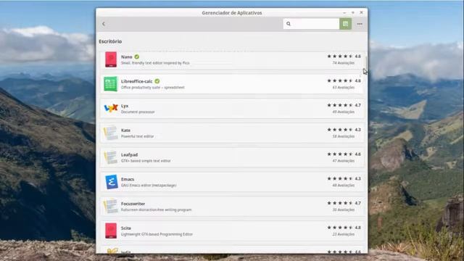Click Libreoffice-calc's star rating
Viewport: 464px width, 261px height.
click(x=340, y=80)
